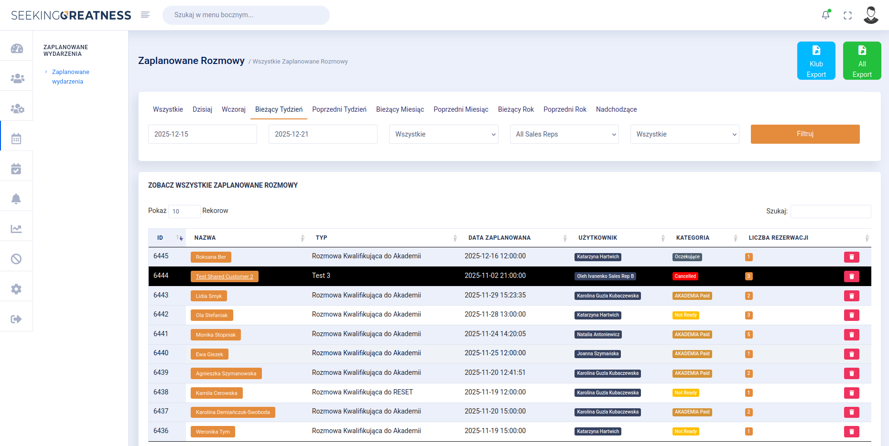The image size is (889, 446).
Task: Open the Test Shared Customer 2 link
Action: 224,276
